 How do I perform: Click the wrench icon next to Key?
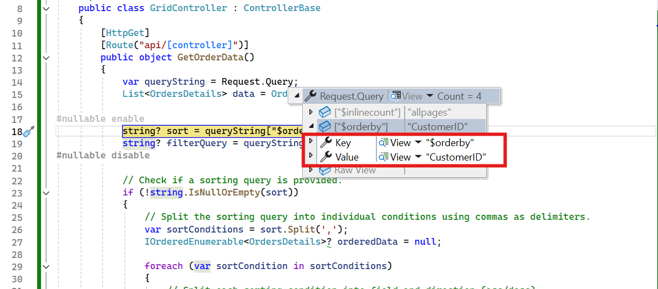pyautogui.click(x=327, y=142)
